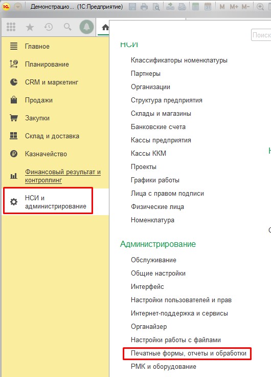Open calculator icon in title bar
Image resolution: width=271 pixels, height=377 pixels.
tap(196, 7)
